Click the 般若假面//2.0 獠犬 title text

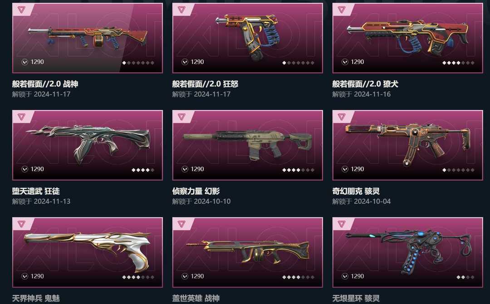[x=365, y=84]
